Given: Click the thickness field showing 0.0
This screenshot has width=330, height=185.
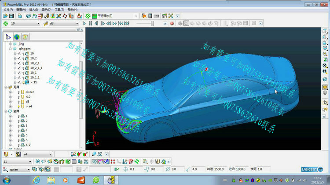Looking at the screenshot, I should [156, 169].
